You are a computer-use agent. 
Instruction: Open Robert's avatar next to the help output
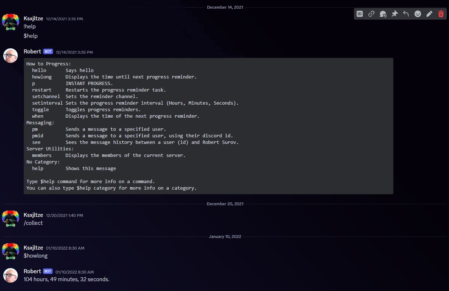(11, 56)
